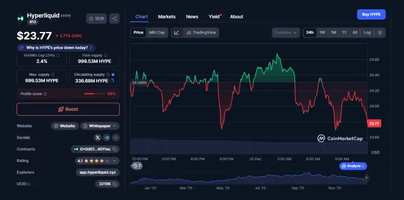
Task: Switch to the Markets tab
Action: pos(167,16)
